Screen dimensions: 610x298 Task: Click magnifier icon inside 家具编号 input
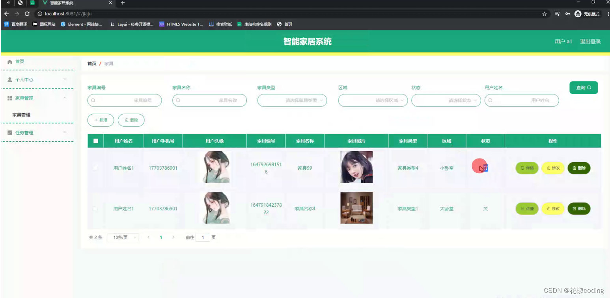click(93, 100)
